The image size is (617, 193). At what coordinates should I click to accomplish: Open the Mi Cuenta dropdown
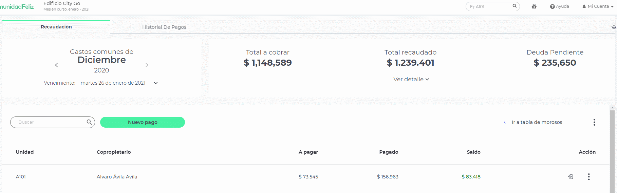(598, 6)
